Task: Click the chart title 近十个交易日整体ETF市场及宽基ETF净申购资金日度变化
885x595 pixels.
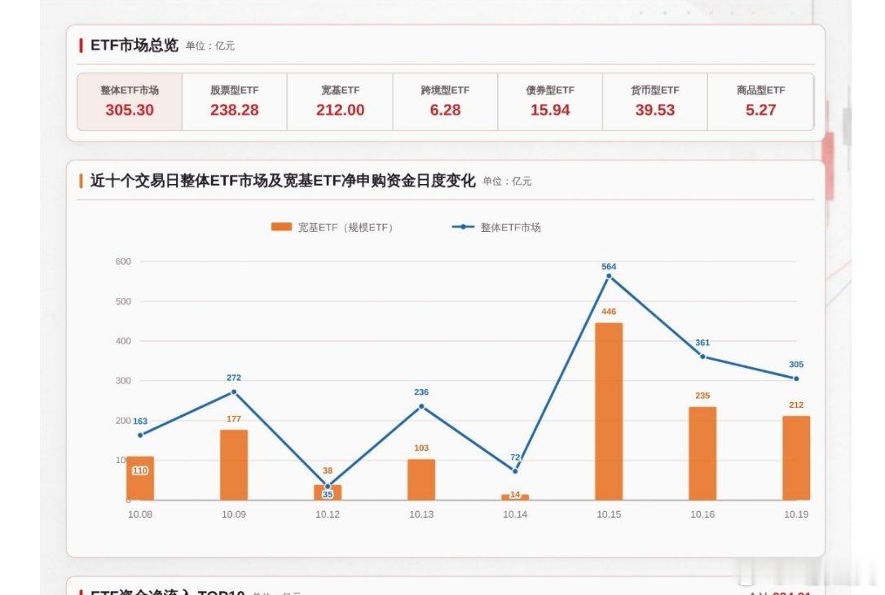Action: tap(283, 181)
